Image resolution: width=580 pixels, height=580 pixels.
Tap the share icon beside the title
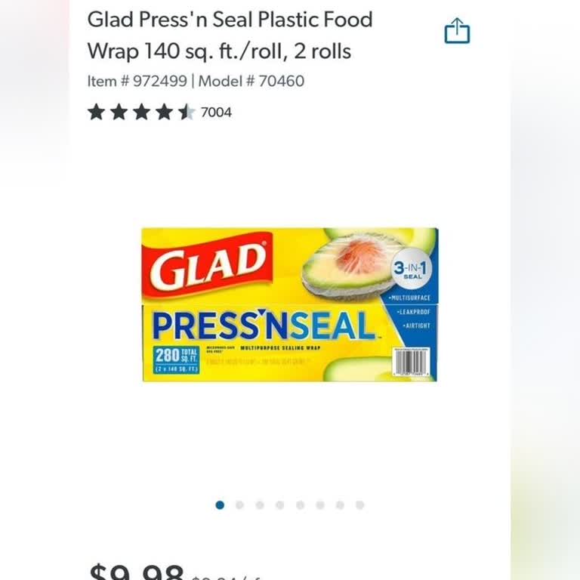tap(457, 32)
